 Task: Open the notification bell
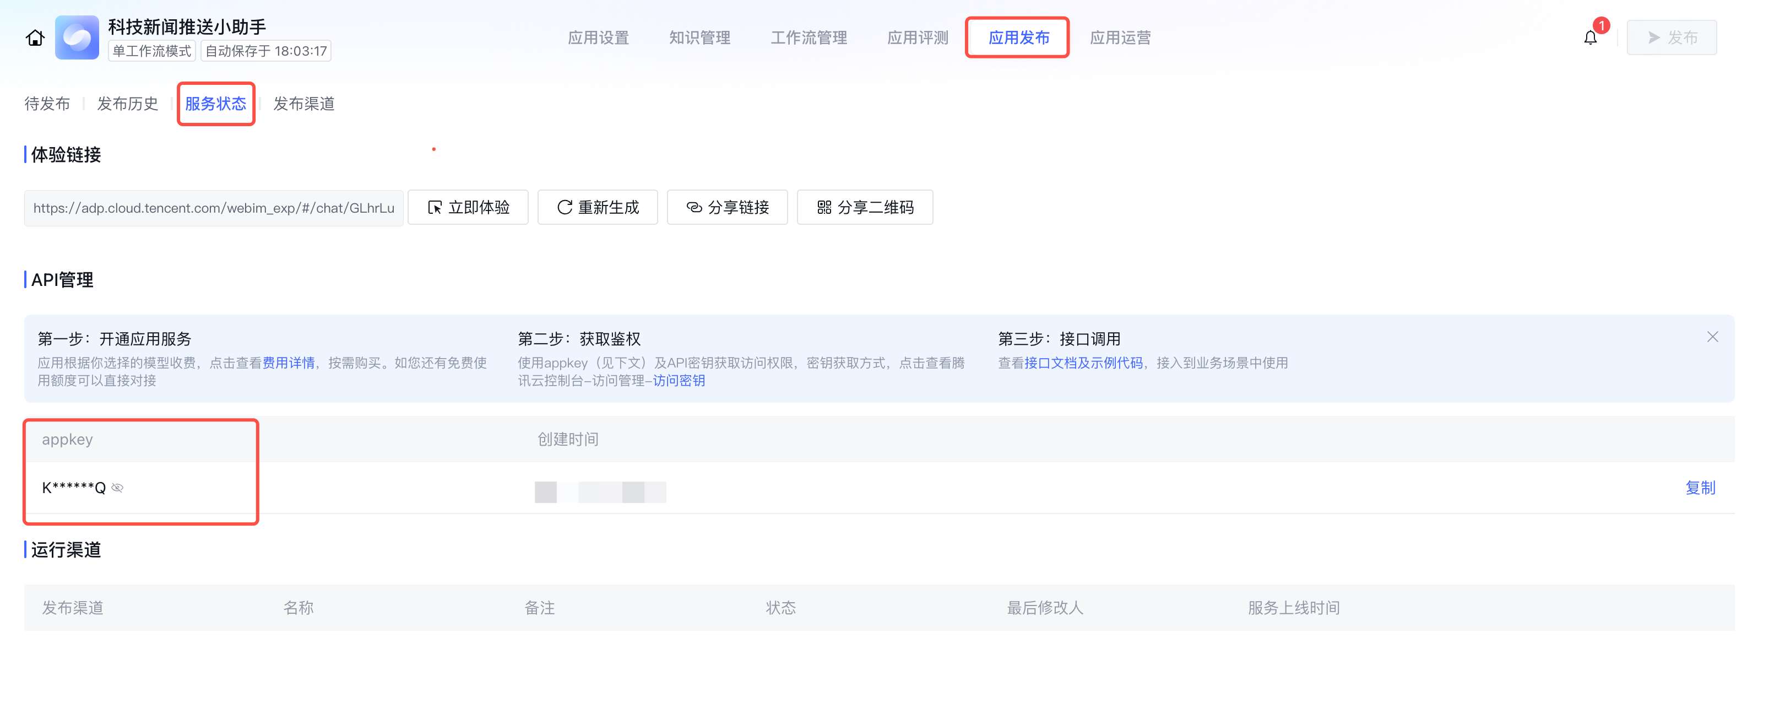coord(1590,38)
